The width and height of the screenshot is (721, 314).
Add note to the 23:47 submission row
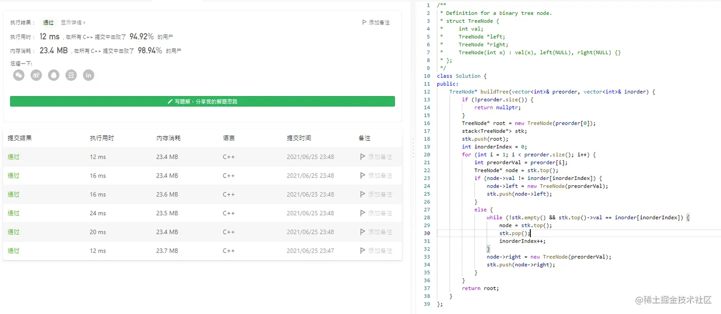(376, 251)
